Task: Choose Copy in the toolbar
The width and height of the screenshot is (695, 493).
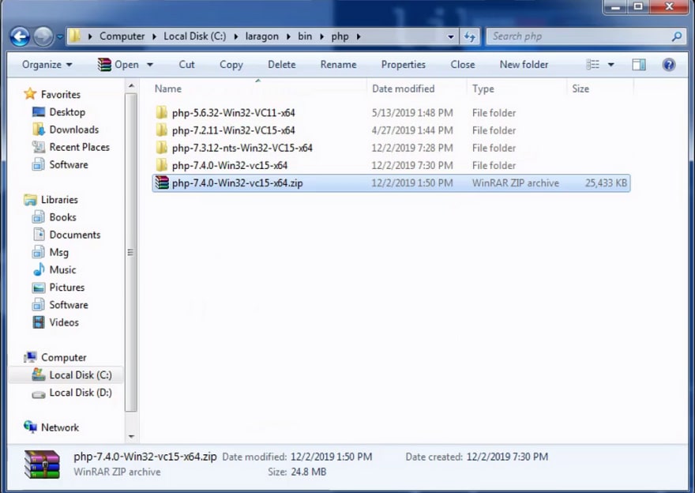Action: pyautogui.click(x=231, y=65)
